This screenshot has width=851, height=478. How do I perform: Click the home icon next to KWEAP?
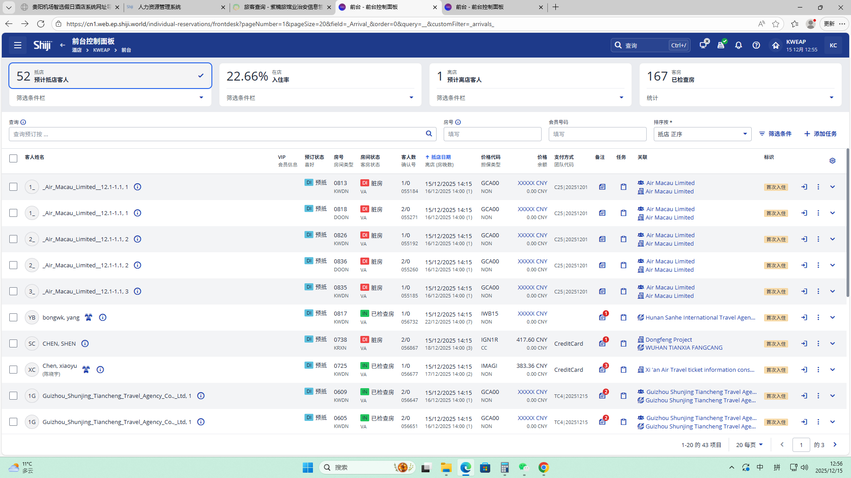[x=775, y=45]
